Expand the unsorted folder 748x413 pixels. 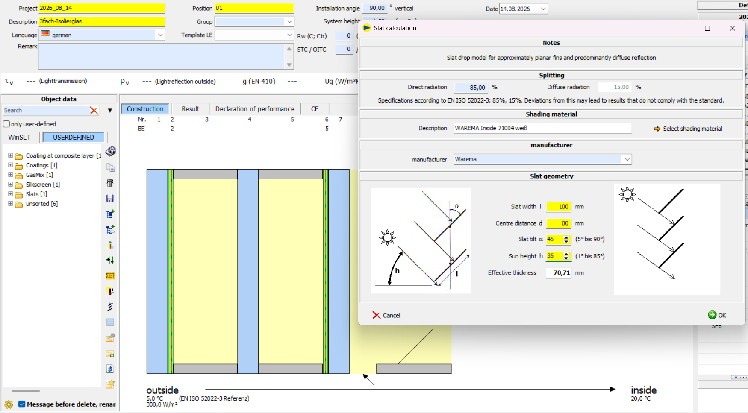(10, 203)
